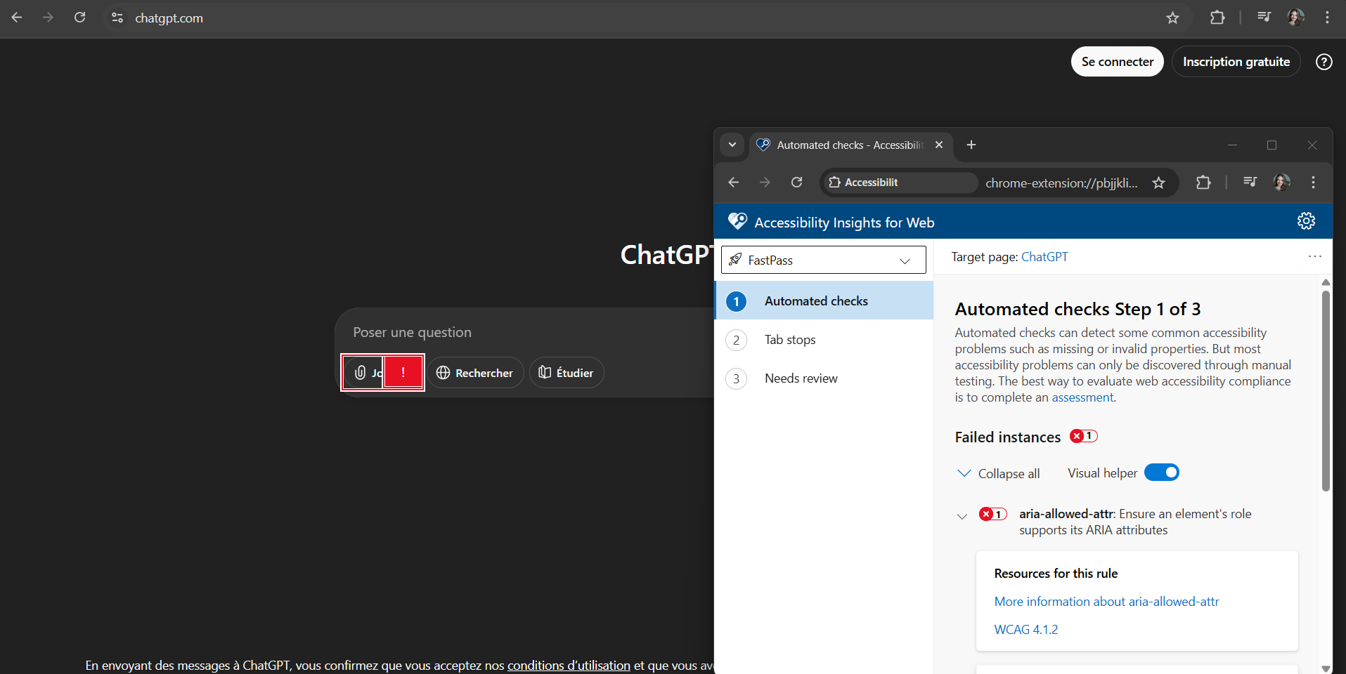Toggle the Visual helper switch

(x=1162, y=473)
